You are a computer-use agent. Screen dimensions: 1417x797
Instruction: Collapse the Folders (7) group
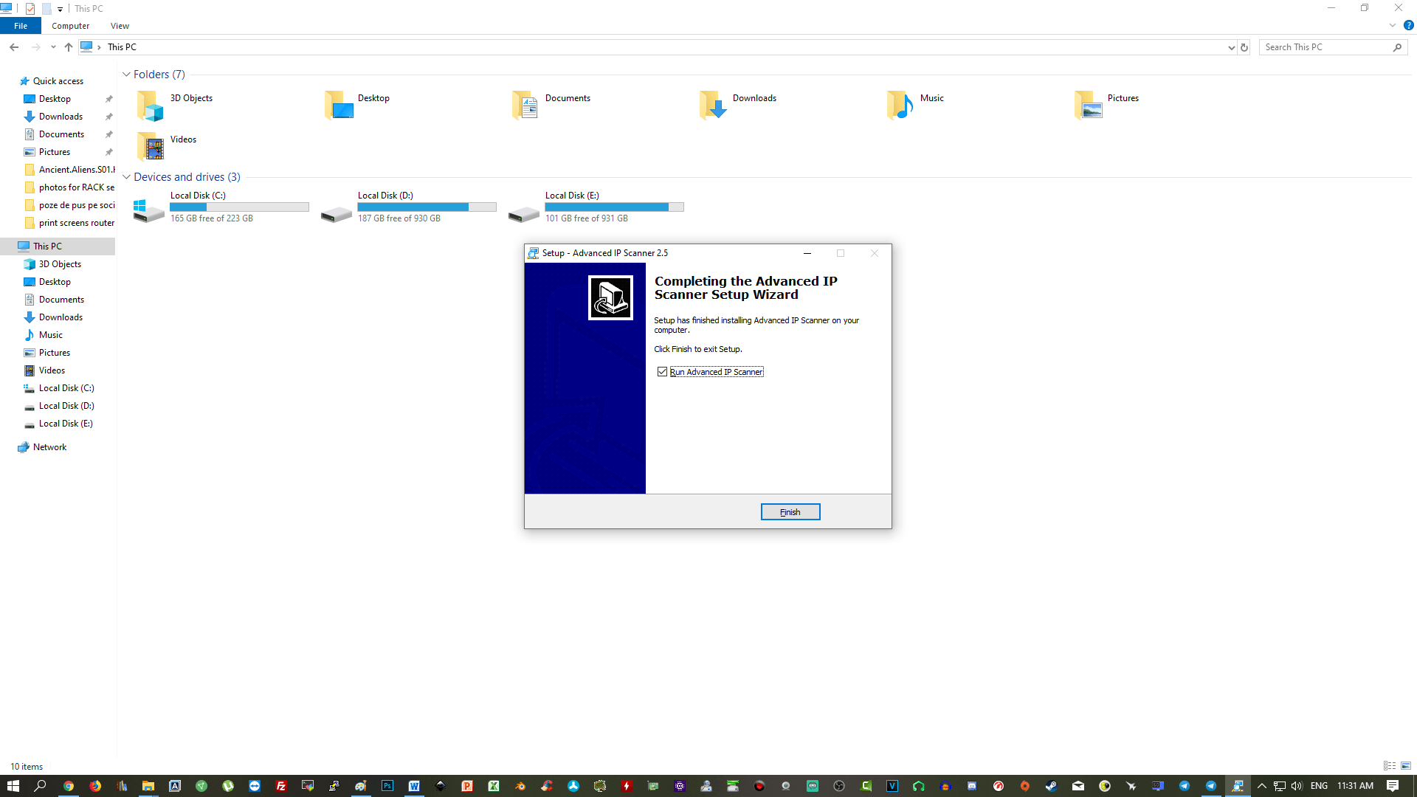coord(126,75)
